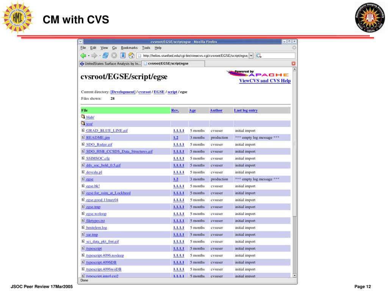This screenshot has width=388, height=291.
Task: Open the Forward button history dropdown arrow
Action: (100, 56)
